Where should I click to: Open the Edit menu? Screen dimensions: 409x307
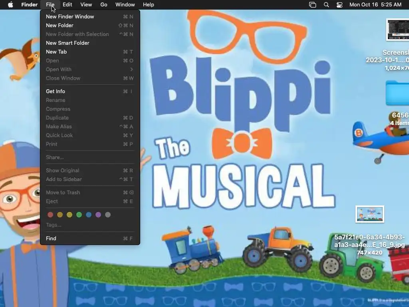(67, 5)
